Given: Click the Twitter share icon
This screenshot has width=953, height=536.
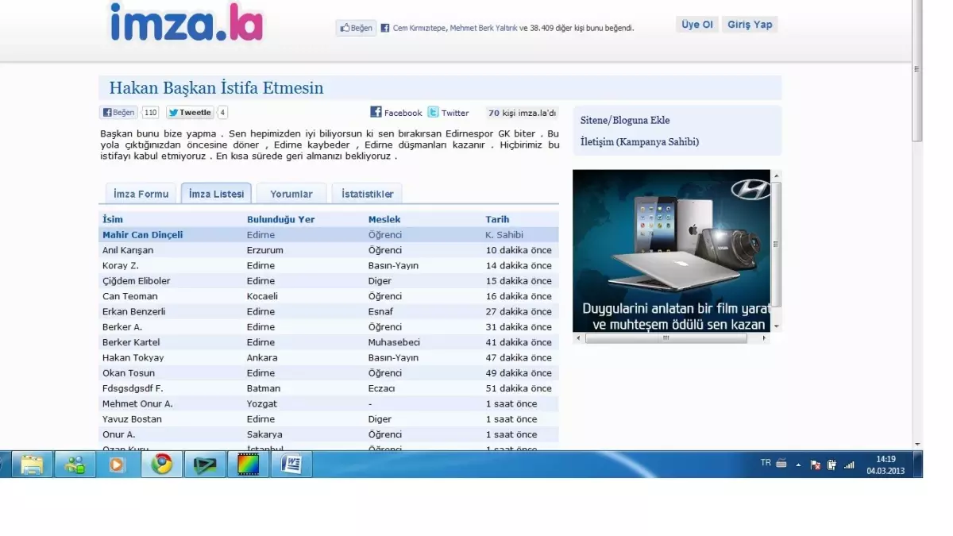Looking at the screenshot, I should 433,113.
